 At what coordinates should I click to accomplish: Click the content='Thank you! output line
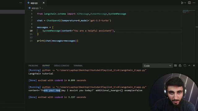(85, 90)
